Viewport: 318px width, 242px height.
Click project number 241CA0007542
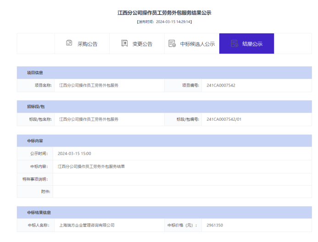pyautogui.click(x=221, y=85)
